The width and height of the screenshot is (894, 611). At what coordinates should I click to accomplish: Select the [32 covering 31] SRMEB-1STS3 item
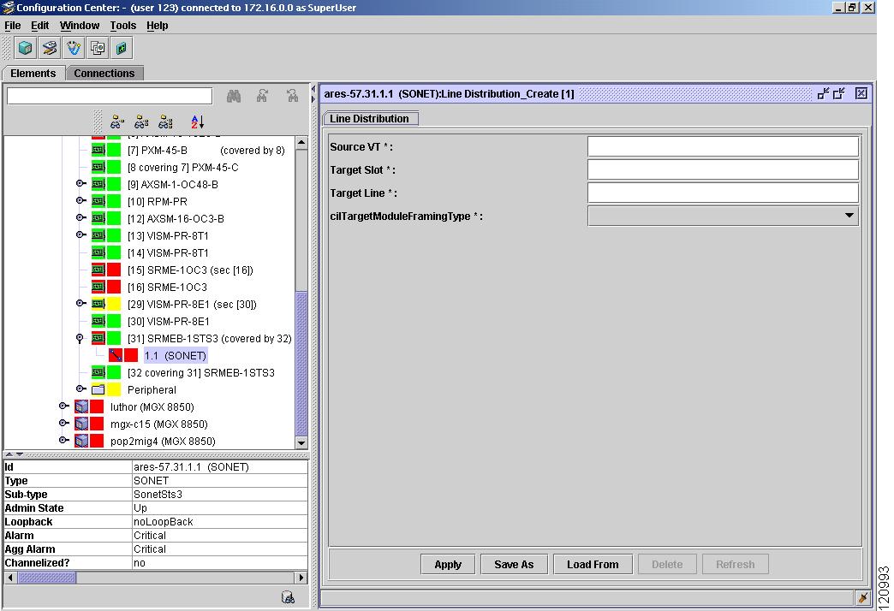point(201,373)
